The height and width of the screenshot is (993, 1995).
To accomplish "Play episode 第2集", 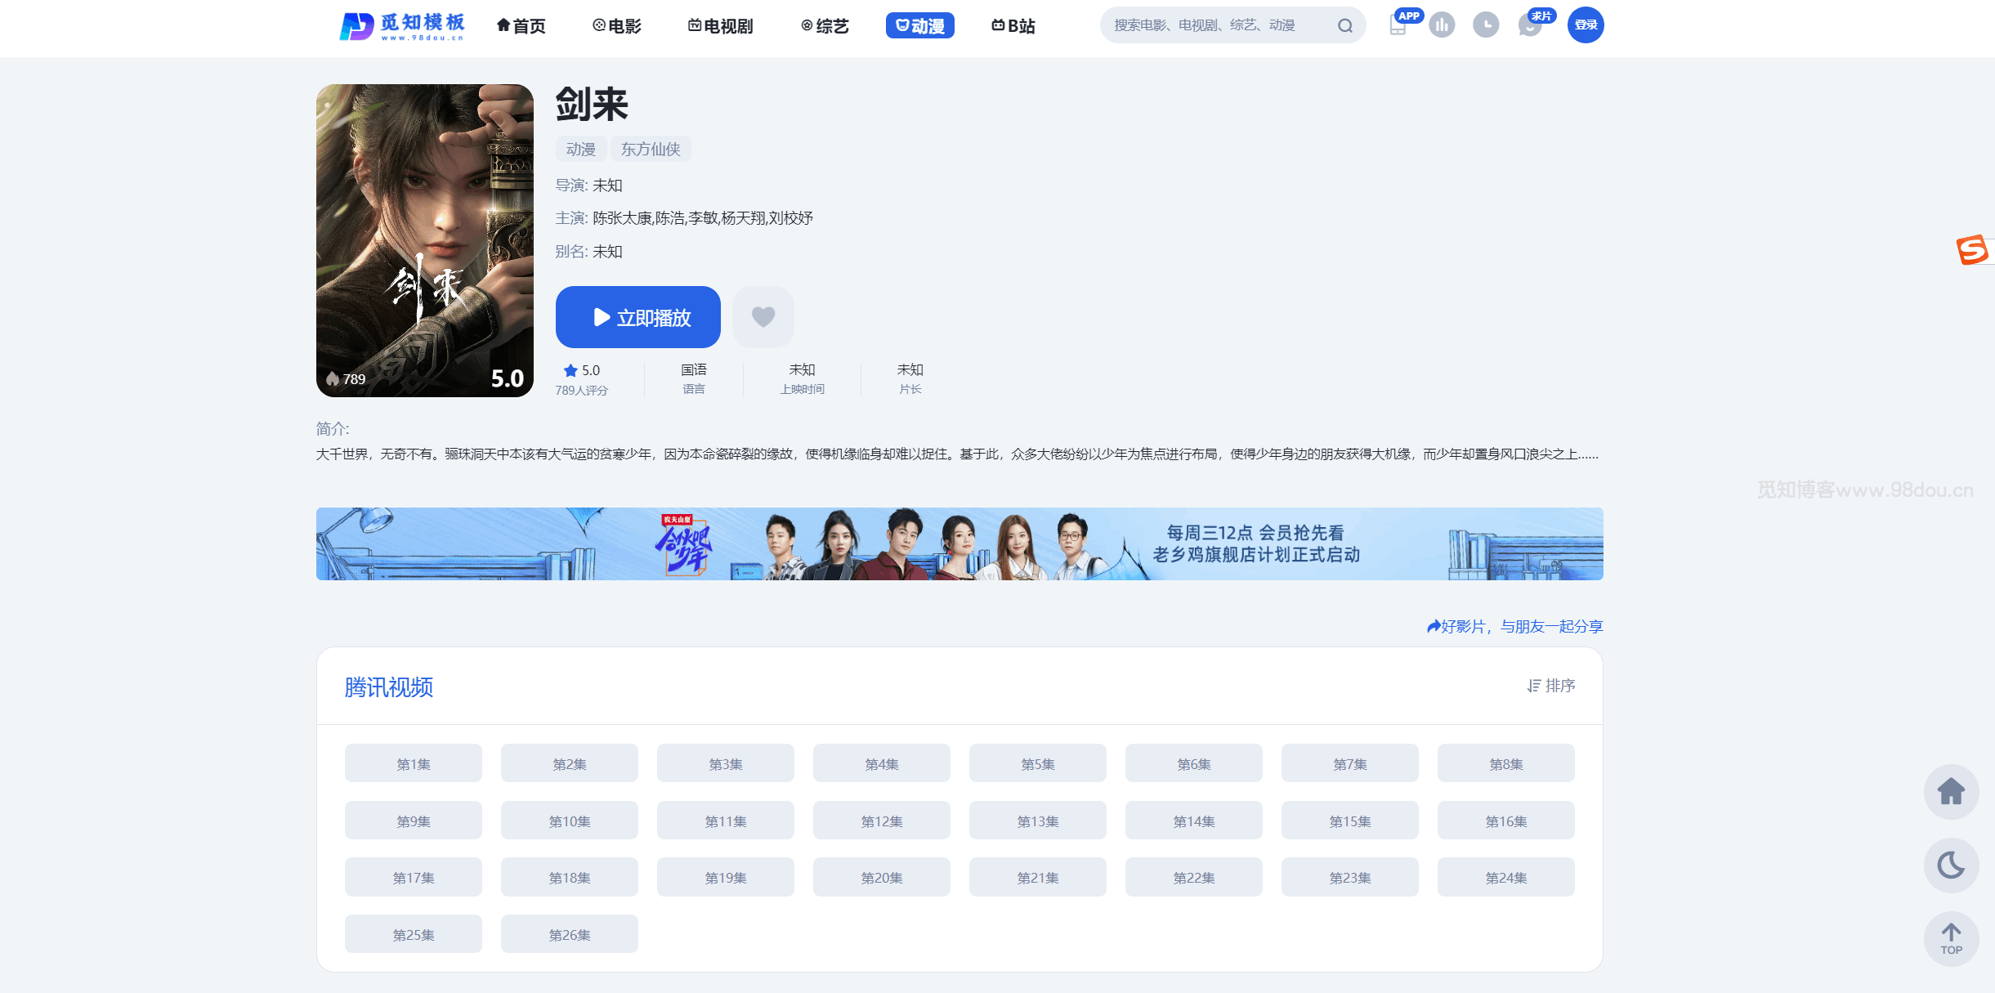I will point(570,763).
